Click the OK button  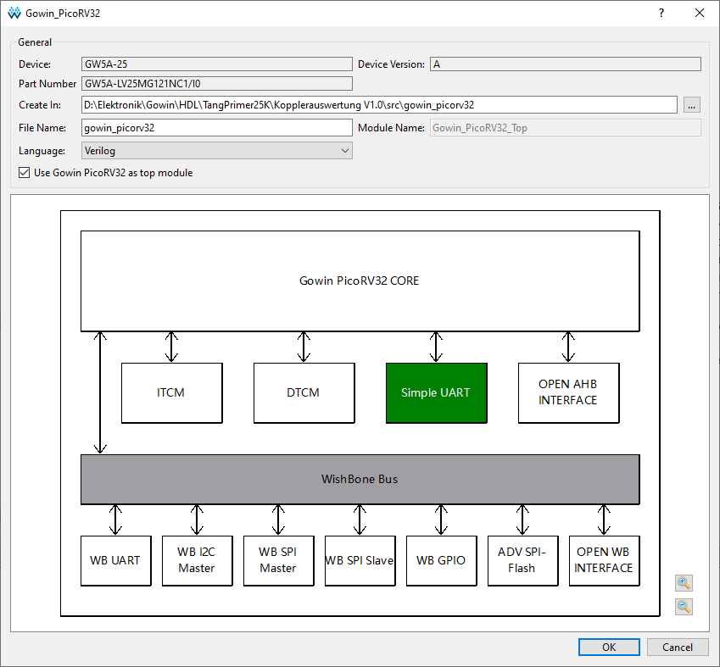pos(609,647)
